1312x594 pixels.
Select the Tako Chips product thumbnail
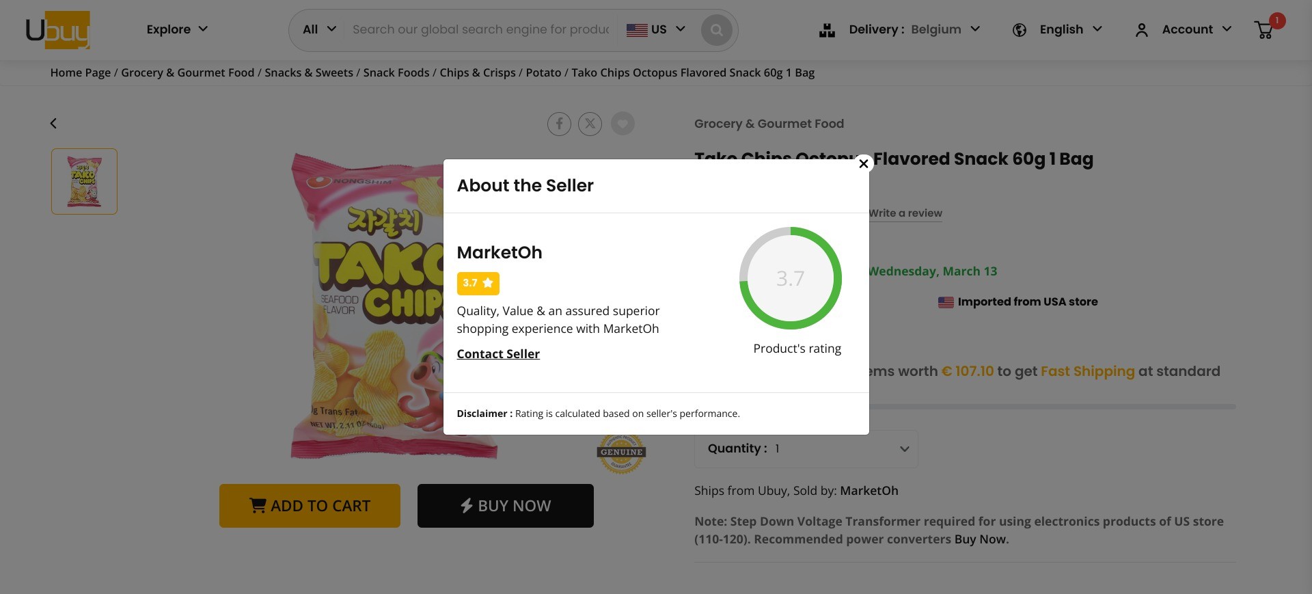tap(85, 182)
